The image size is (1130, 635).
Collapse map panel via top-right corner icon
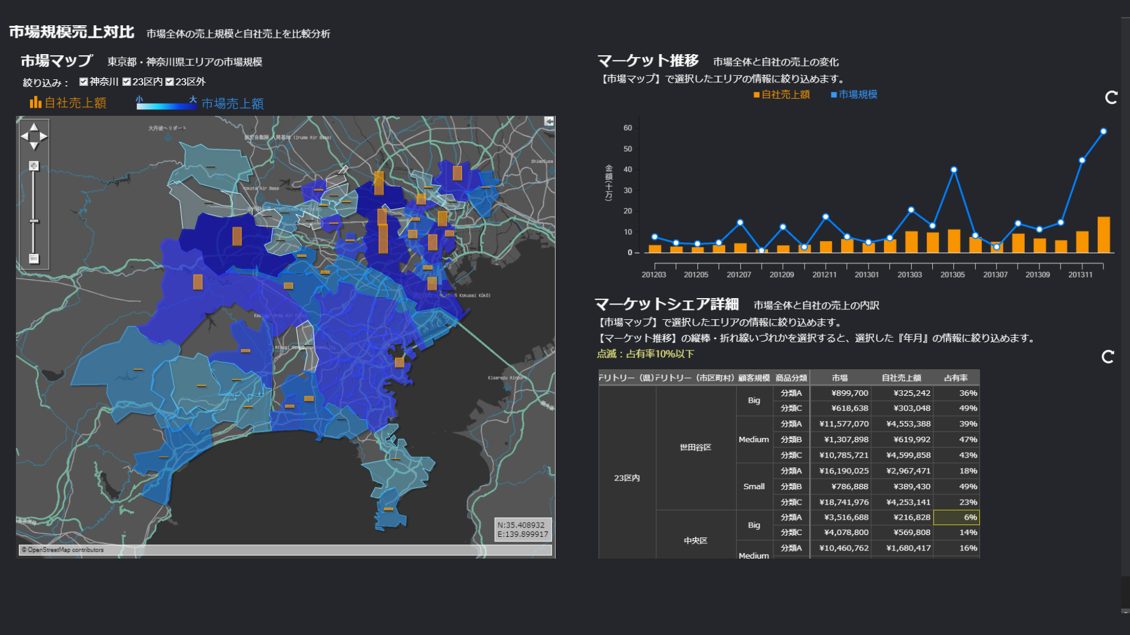549,121
